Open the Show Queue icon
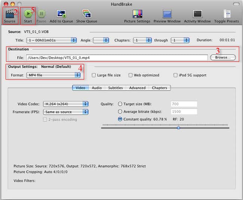The image size is (243, 200). click(87, 14)
